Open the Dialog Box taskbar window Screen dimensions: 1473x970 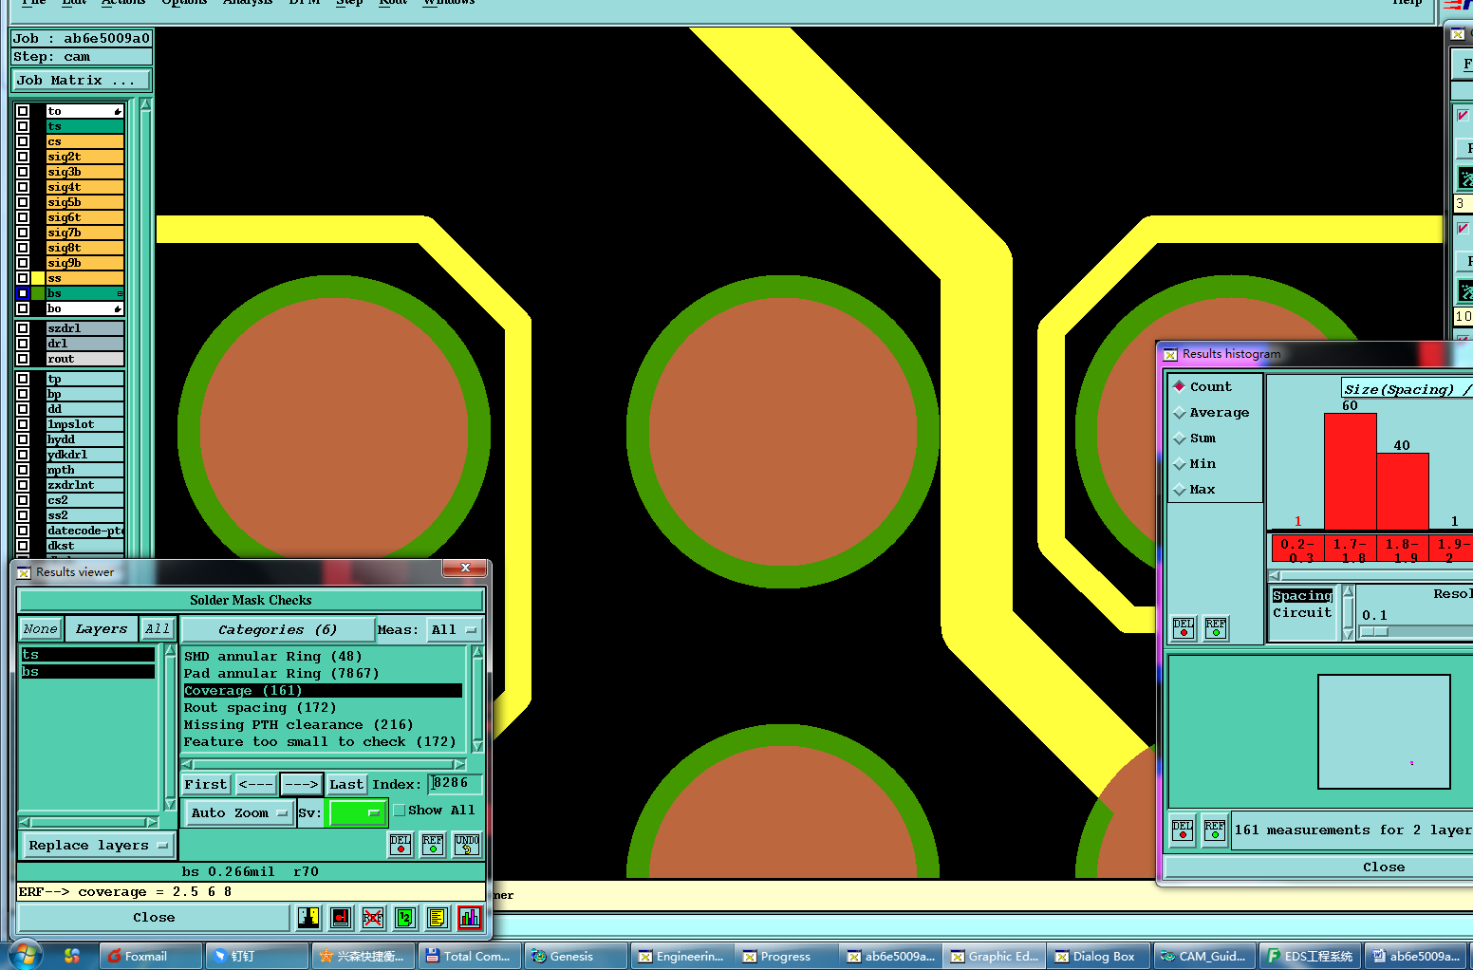click(x=1099, y=956)
